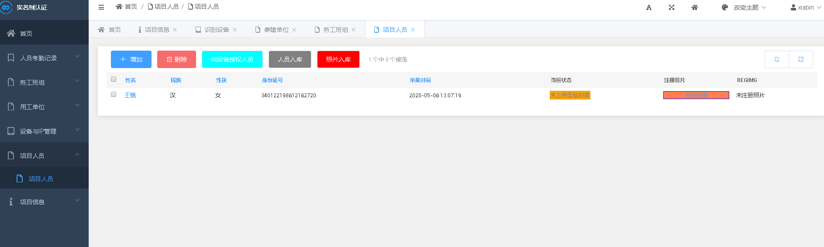Switch to the 项目信息 tab
Image resolution: width=824 pixels, height=247 pixels.
pos(156,30)
